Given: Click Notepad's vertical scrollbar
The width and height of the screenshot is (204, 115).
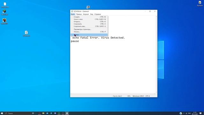Looking at the screenshot, I should [157, 54].
